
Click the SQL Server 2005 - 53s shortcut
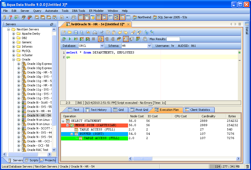pos(170,17)
